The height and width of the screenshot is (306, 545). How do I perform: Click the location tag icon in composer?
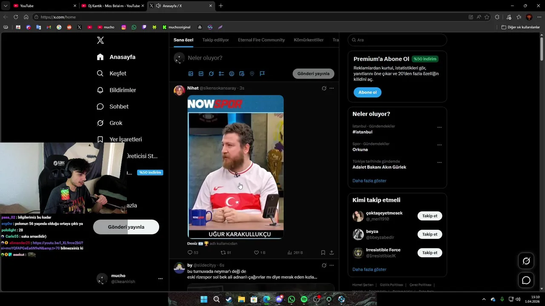click(x=252, y=74)
